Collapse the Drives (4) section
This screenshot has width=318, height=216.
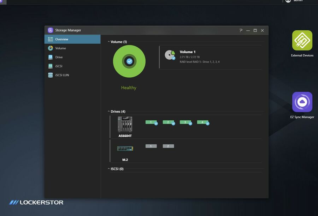(108, 111)
